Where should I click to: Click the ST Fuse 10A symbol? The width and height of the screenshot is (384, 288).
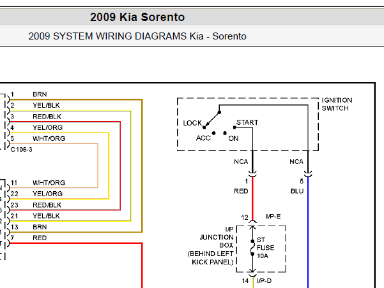coord(252,248)
